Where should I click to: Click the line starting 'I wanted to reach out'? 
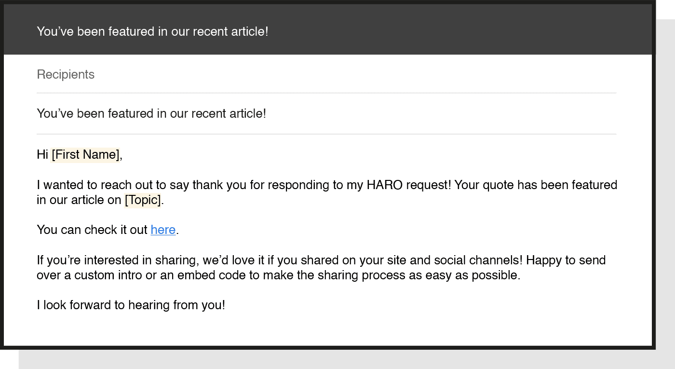(x=327, y=185)
